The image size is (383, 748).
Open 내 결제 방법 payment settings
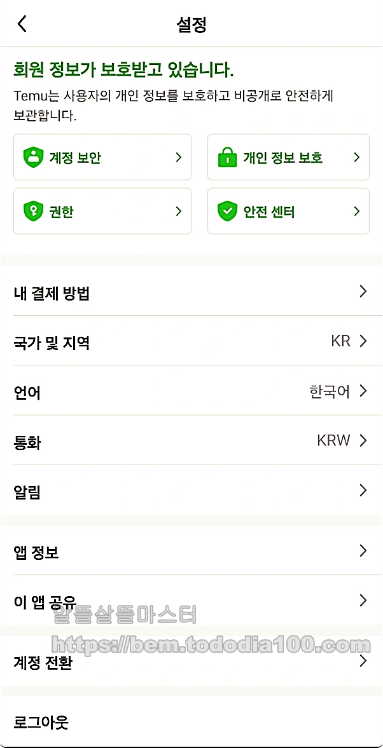pos(191,292)
